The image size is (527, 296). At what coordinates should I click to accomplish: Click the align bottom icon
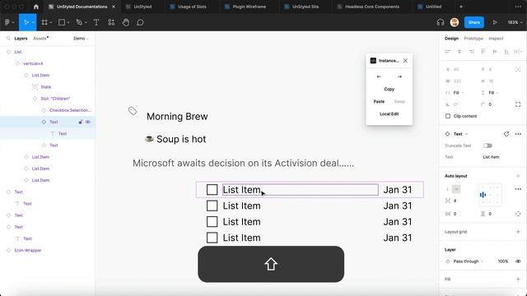(x=506, y=51)
